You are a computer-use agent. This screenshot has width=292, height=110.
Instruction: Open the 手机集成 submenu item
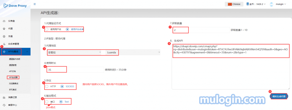(x=13, y=90)
